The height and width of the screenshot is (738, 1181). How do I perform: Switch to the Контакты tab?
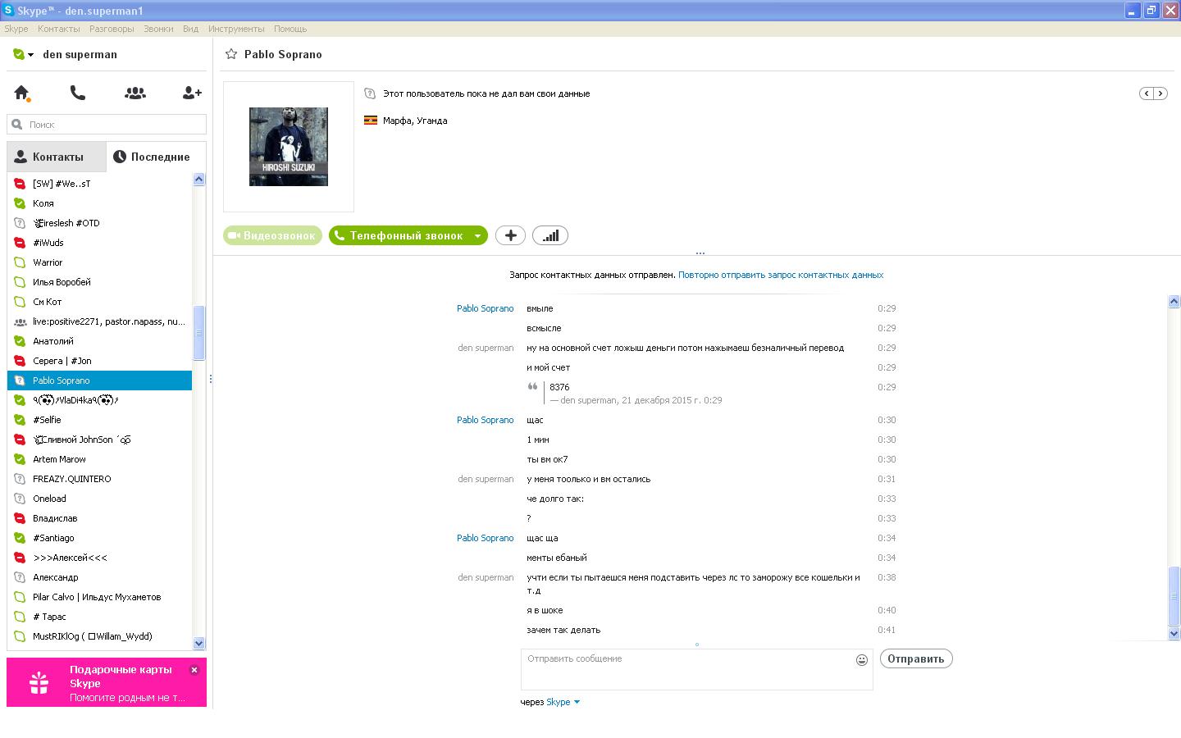coord(57,157)
